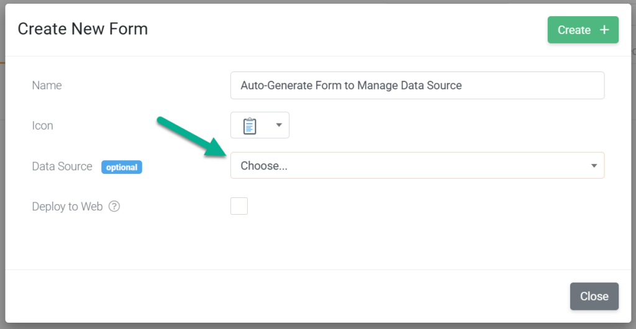636x329 pixels.
Task: Expand the Icon picker dropdown arrow
Action: (279, 125)
